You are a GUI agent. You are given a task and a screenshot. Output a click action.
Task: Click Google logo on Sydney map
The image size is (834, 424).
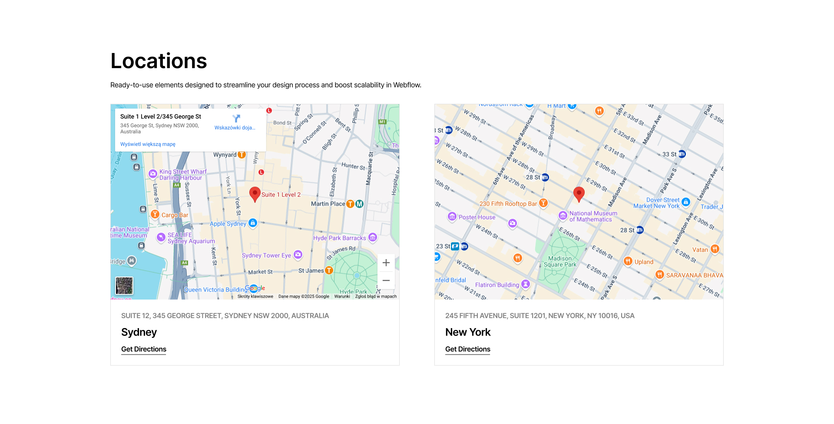coord(255,288)
